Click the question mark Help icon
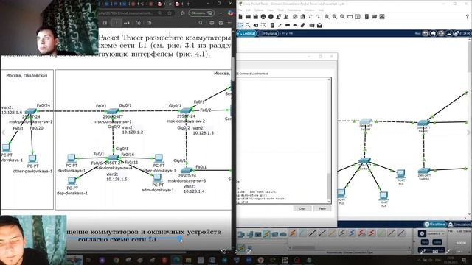Viewport: 472px width, 265px height. [x=467, y=17]
